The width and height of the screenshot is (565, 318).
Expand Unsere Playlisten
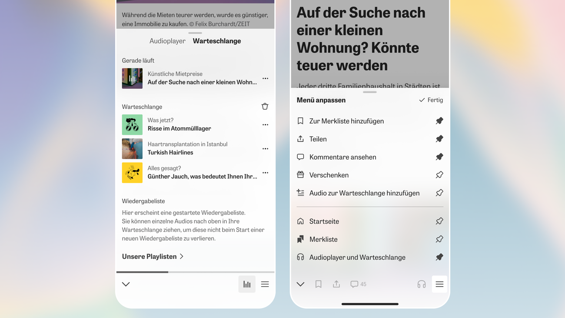[153, 256]
